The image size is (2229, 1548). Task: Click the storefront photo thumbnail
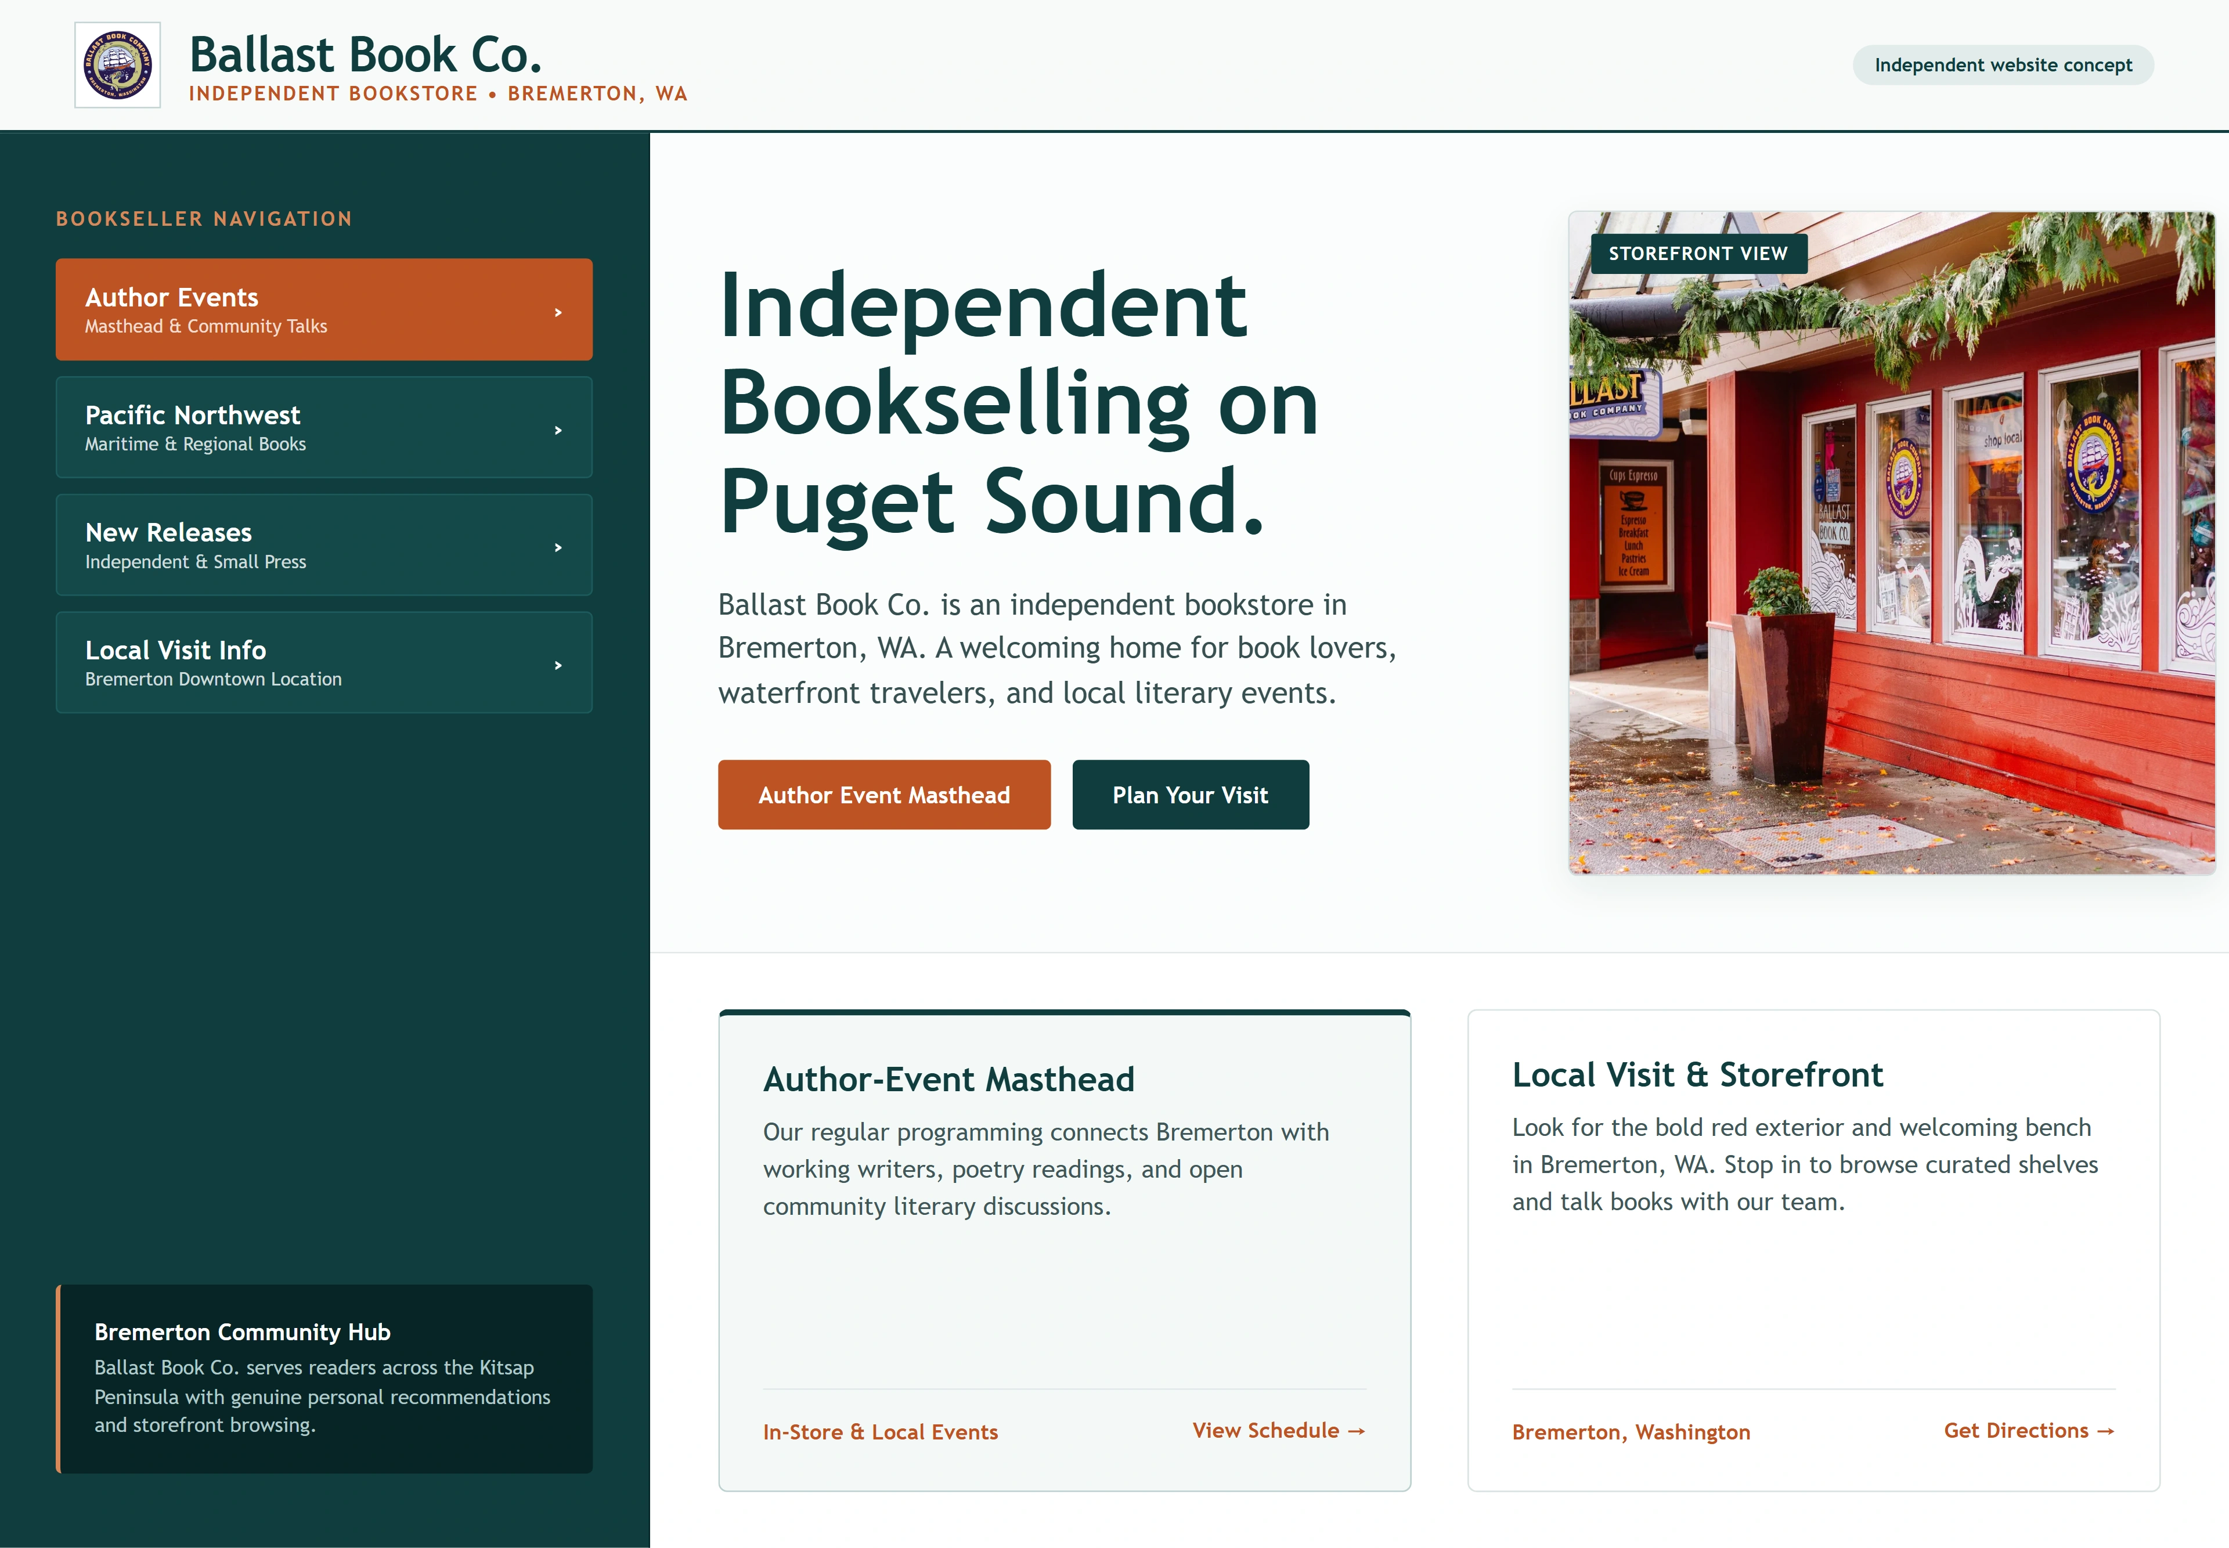[x=1891, y=543]
